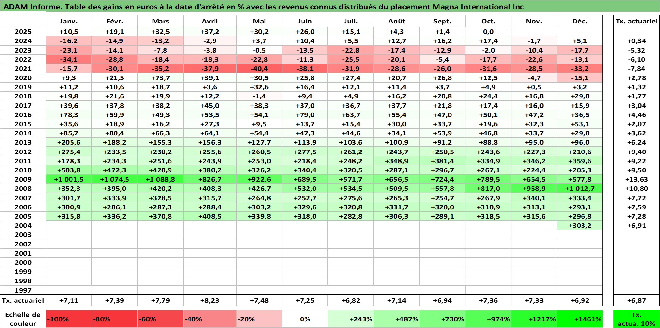
Task: Click the -100% color scale swatch
Action: (x=69, y=319)
